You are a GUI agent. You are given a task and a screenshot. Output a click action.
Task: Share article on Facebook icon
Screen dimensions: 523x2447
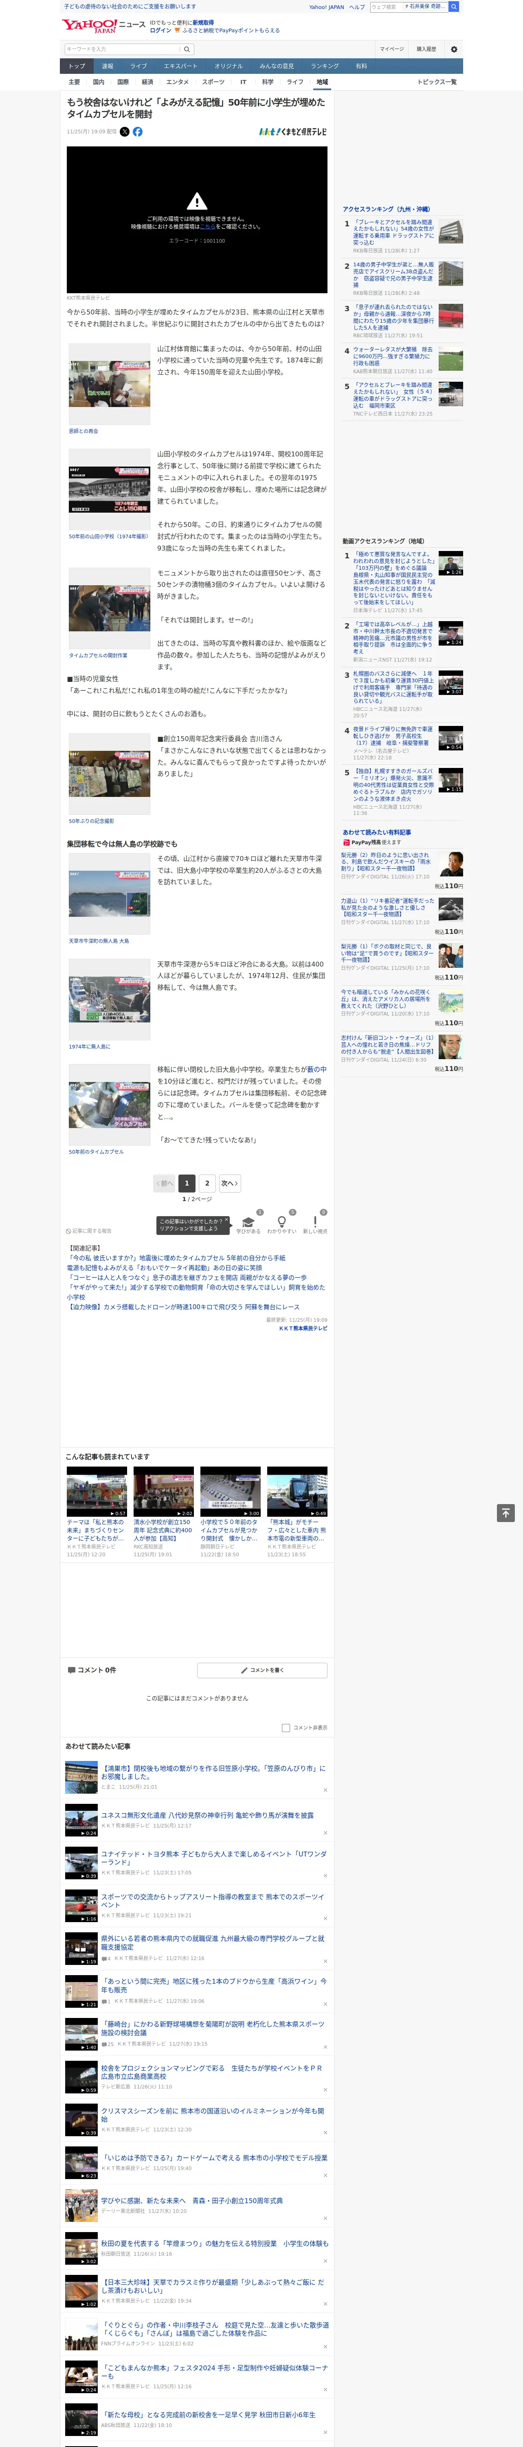(138, 132)
